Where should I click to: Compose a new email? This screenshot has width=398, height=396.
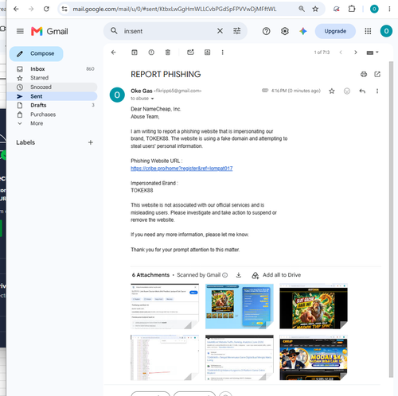[x=37, y=53]
